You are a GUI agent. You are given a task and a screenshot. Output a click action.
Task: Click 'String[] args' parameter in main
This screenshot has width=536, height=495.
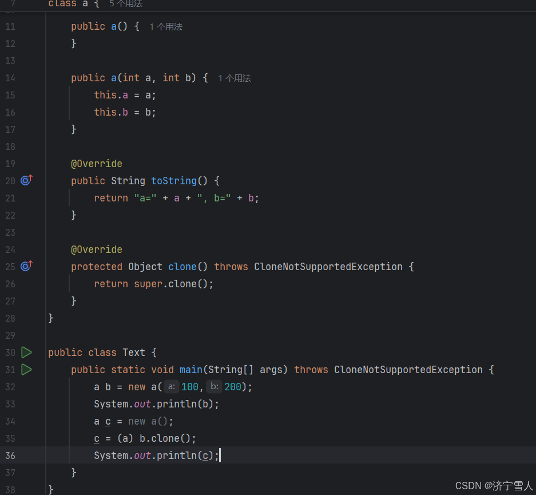point(245,370)
